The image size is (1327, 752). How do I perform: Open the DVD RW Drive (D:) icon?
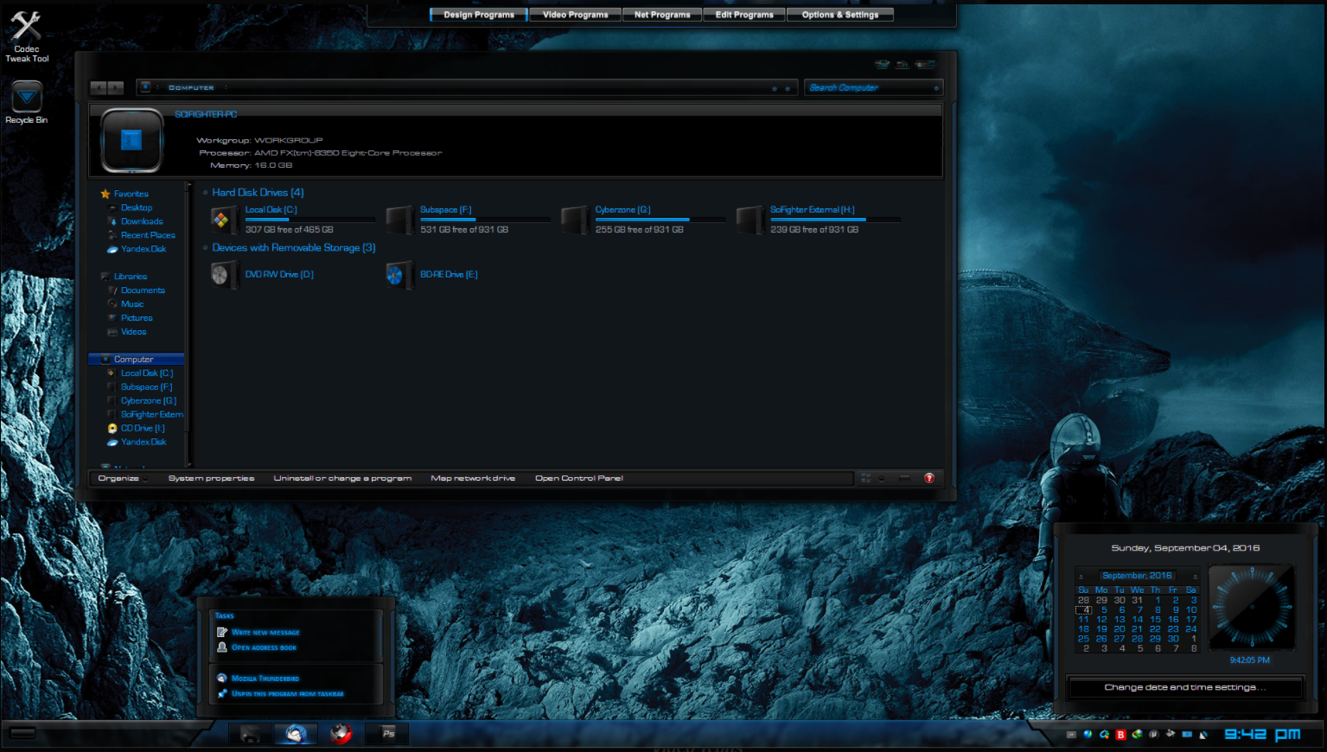coord(221,275)
